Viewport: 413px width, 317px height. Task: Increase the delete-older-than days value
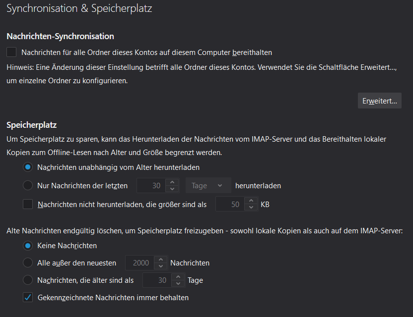[178, 277]
